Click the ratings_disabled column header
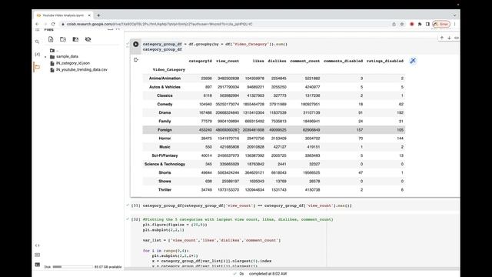 (x=385, y=61)
